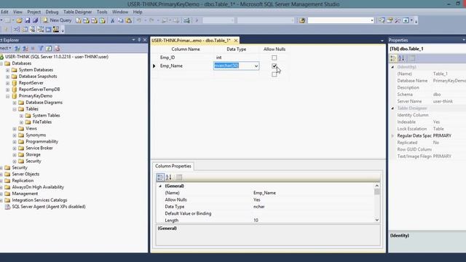The width and height of the screenshot is (466, 262).
Task: Uncheck Allow Nulls for Emp_Name
Action: click(275, 66)
